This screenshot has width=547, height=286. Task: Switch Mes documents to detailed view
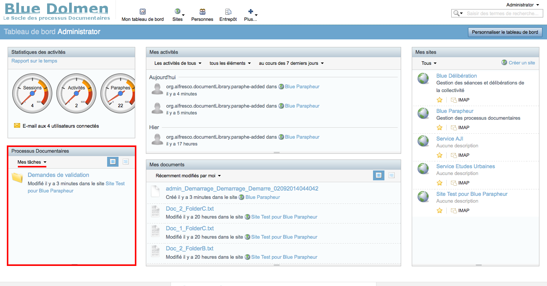tap(392, 175)
